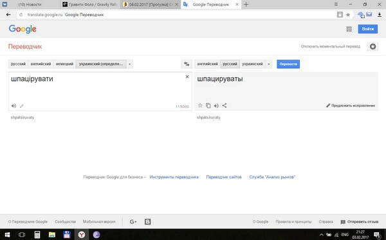Listen to the source text pronunciation
Viewport: 386px width, 240px height.
14,106
